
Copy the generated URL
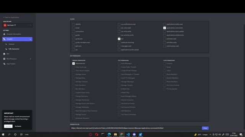(205, 128)
